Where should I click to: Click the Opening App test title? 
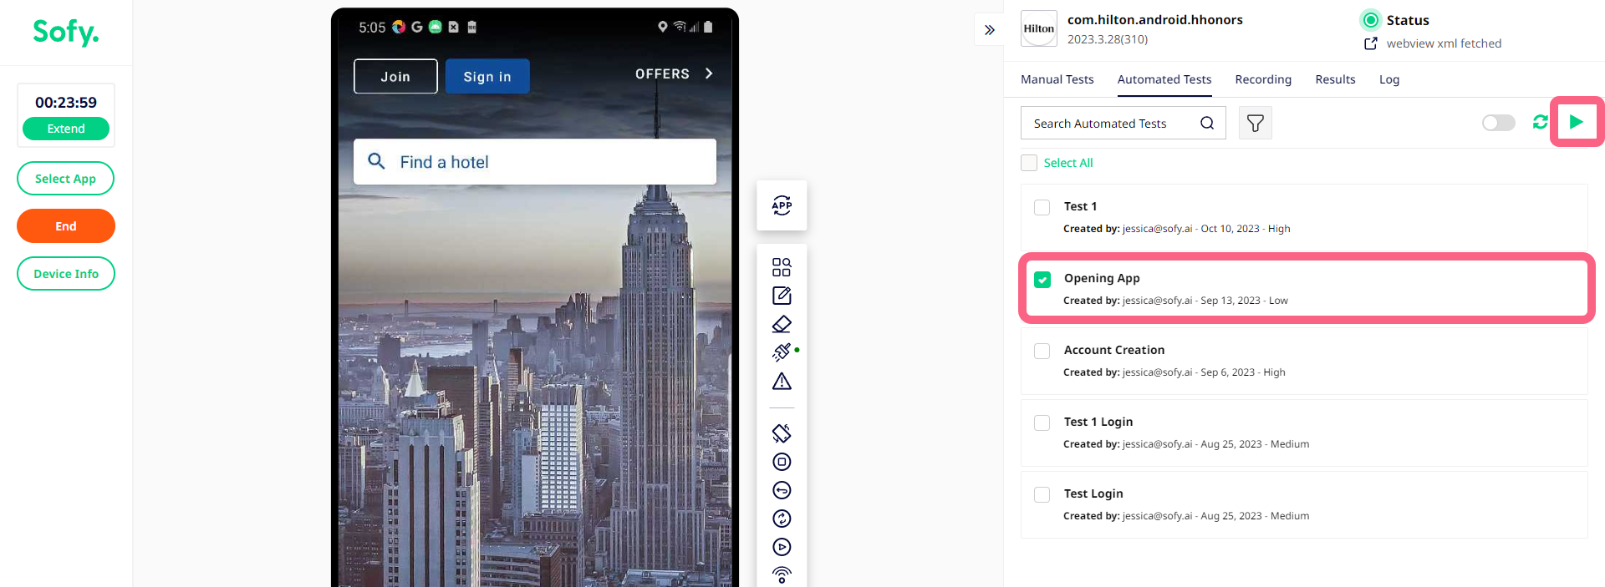pos(1102,278)
